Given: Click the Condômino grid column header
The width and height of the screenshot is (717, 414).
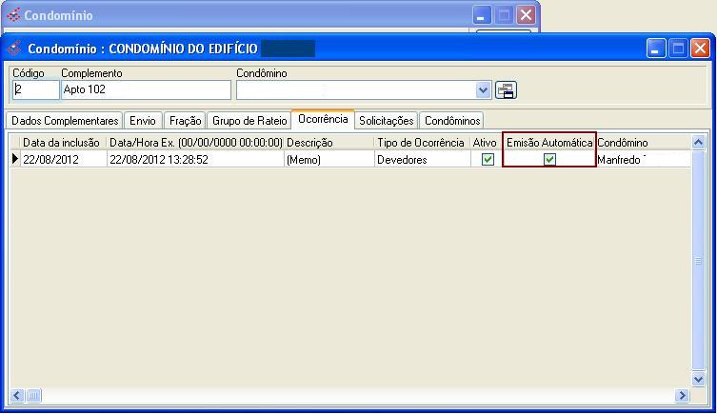Looking at the screenshot, I should click(643, 143).
